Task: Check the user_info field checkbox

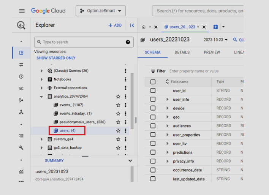Action: pyautogui.click(x=153, y=99)
